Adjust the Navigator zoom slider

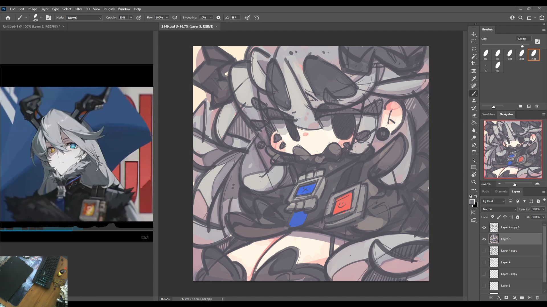pyautogui.click(x=515, y=184)
